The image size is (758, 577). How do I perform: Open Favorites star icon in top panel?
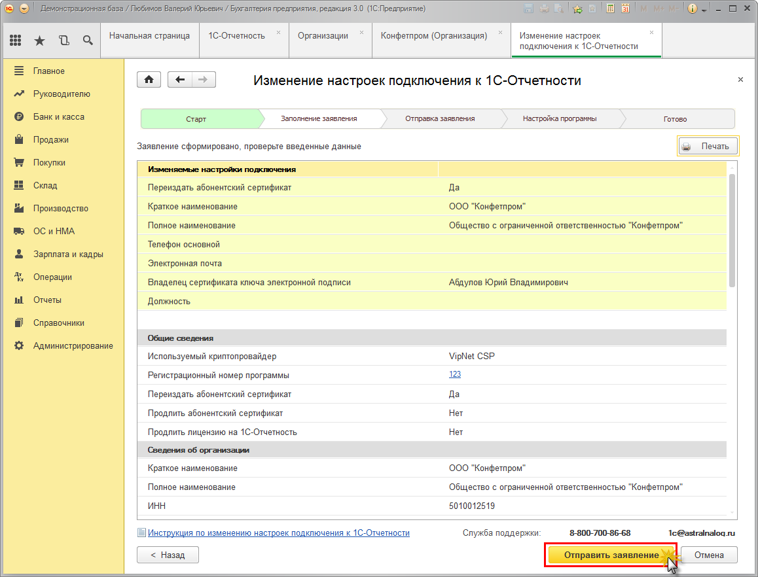pyautogui.click(x=39, y=41)
